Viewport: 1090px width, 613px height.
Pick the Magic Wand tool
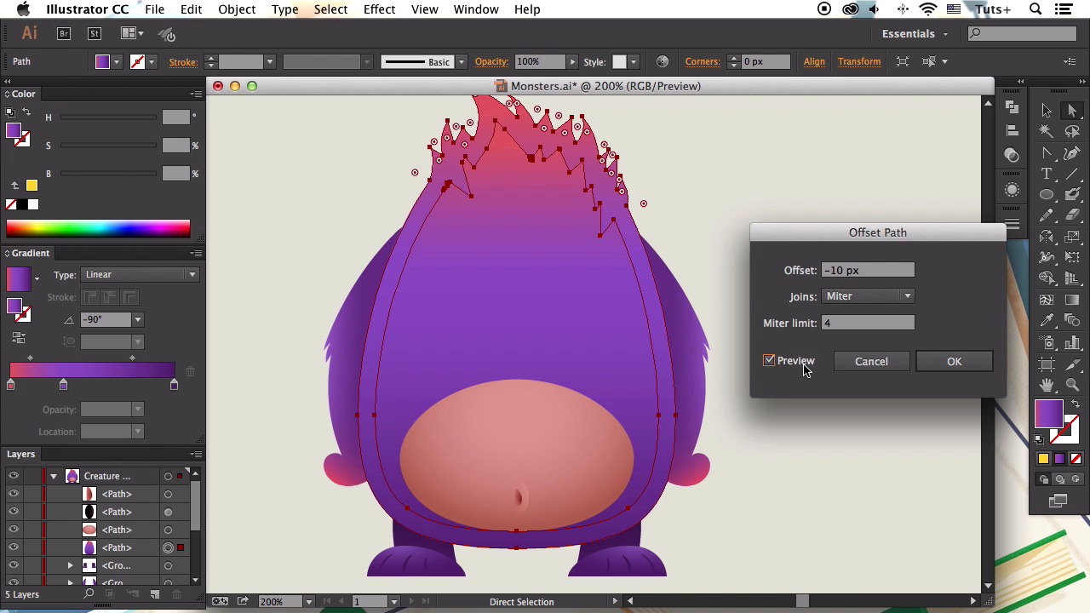click(x=1047, y=132)
